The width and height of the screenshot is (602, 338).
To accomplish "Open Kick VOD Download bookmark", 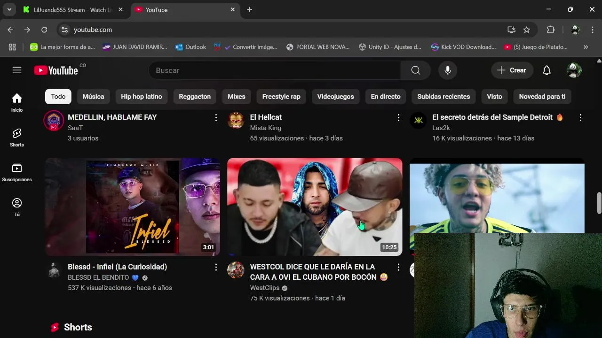I will point(463,47).
